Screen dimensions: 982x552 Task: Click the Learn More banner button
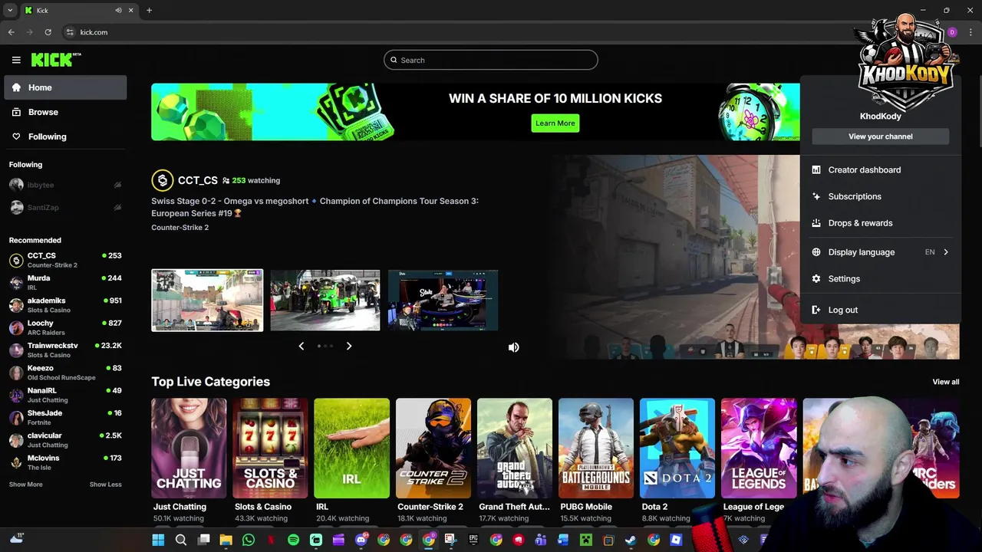555,123
